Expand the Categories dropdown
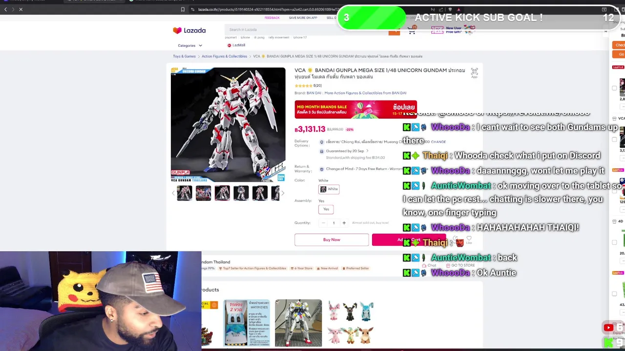625x351 pixels. click(x=190, y=45)
